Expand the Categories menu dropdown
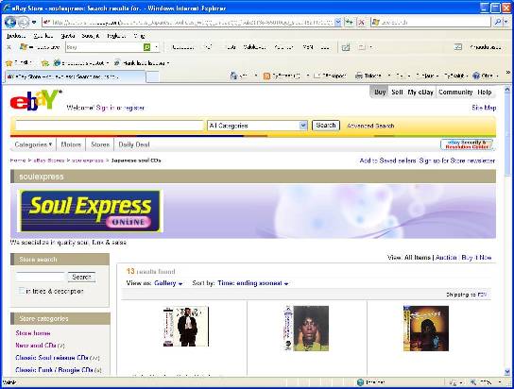The width and height of the screenshot is (514, 389). click(33, 144)
